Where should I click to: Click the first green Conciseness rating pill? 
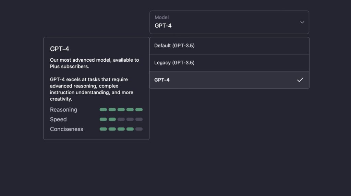[x=103, y=129]
